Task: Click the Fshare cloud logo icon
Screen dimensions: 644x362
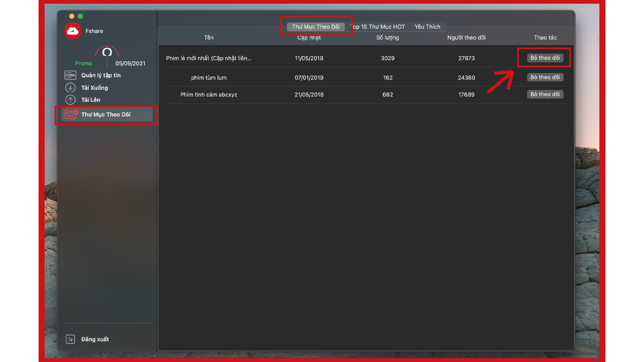Action: pyautogui.click(x=72, y=31)
